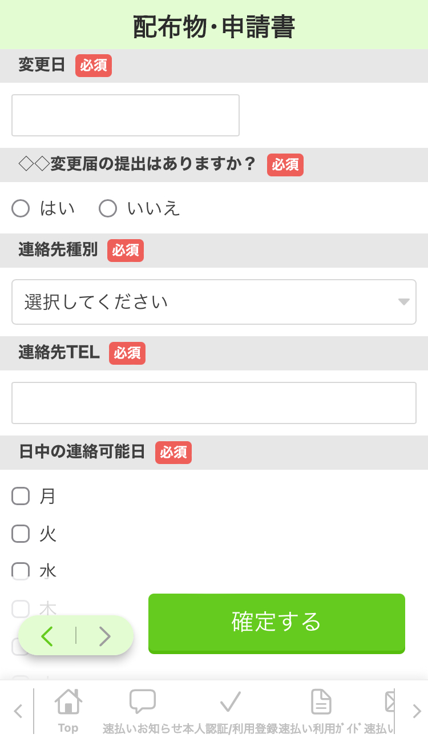This screenshot has width=428, height=742.
Task: Open 速払い利用ガイド document icon
Action: tap(321, 702)
